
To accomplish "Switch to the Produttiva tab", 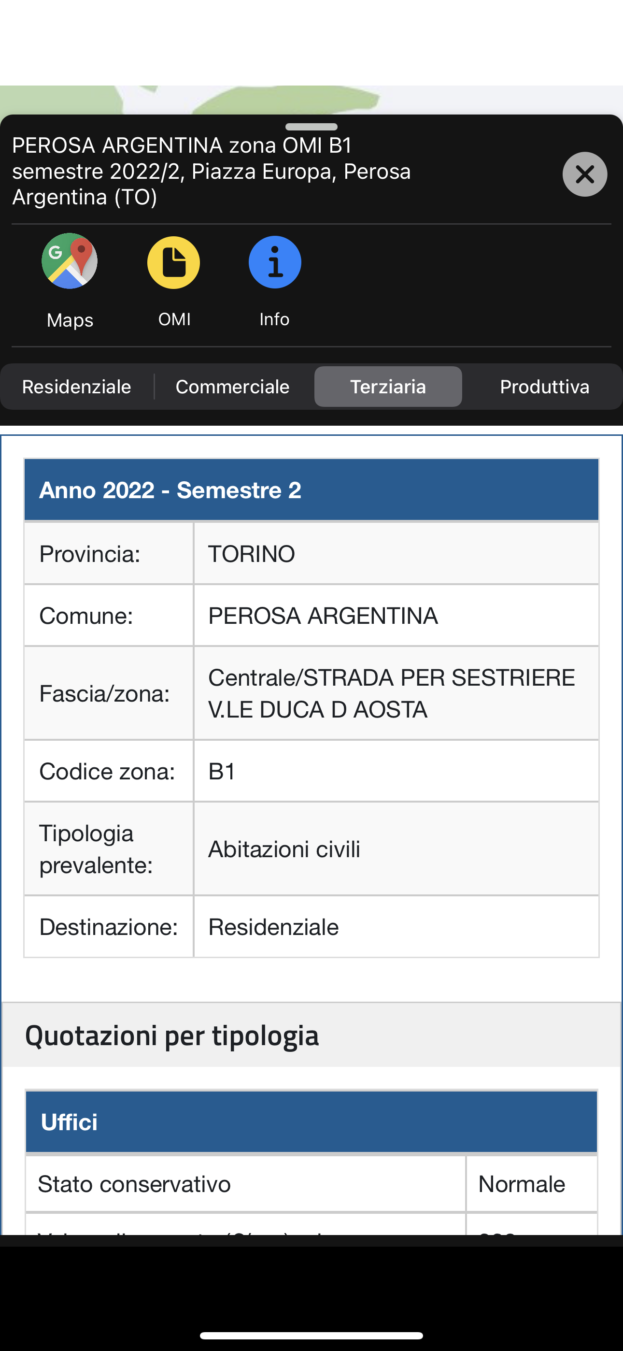I will pyautogui.click(x=544, y=387).
